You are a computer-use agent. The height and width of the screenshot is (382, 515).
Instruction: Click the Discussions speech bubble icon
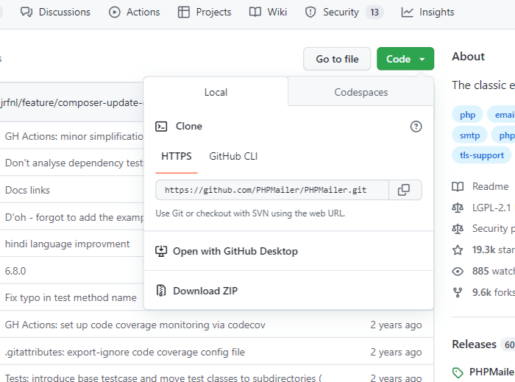click(x=26, y=13)
